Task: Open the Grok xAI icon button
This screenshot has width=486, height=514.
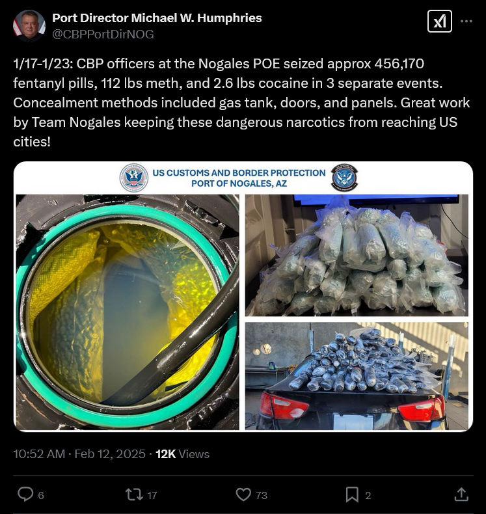Action: pyautogui.click(x=439, y=21)
